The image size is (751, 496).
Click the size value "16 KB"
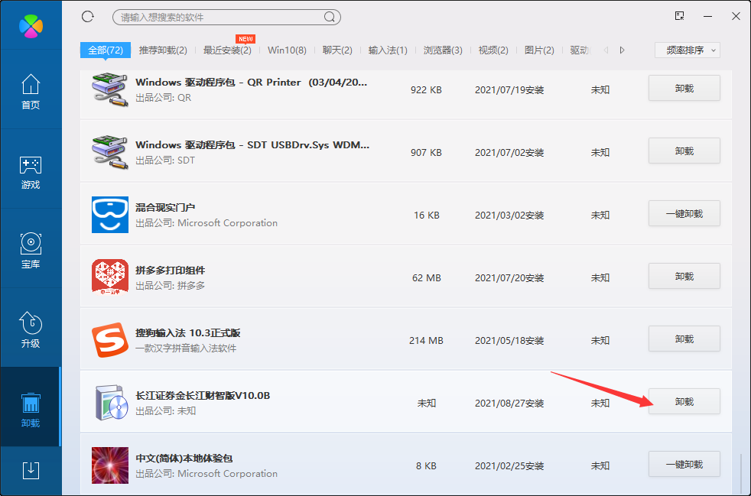[x=426, y=215]
